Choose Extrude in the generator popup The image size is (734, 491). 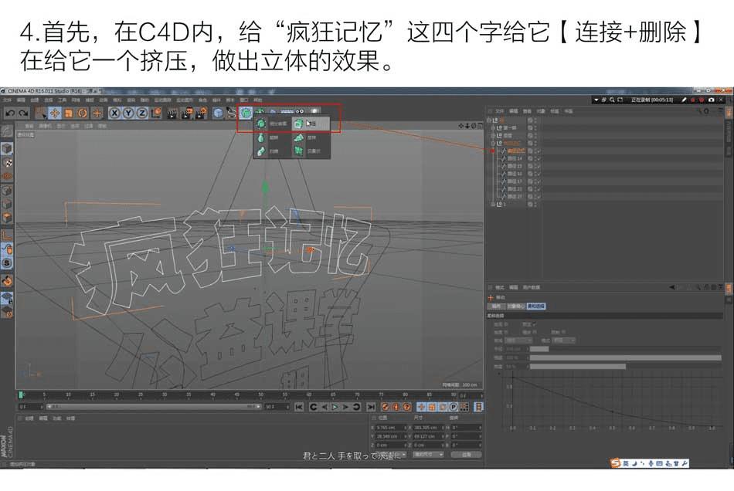(311, 124)
